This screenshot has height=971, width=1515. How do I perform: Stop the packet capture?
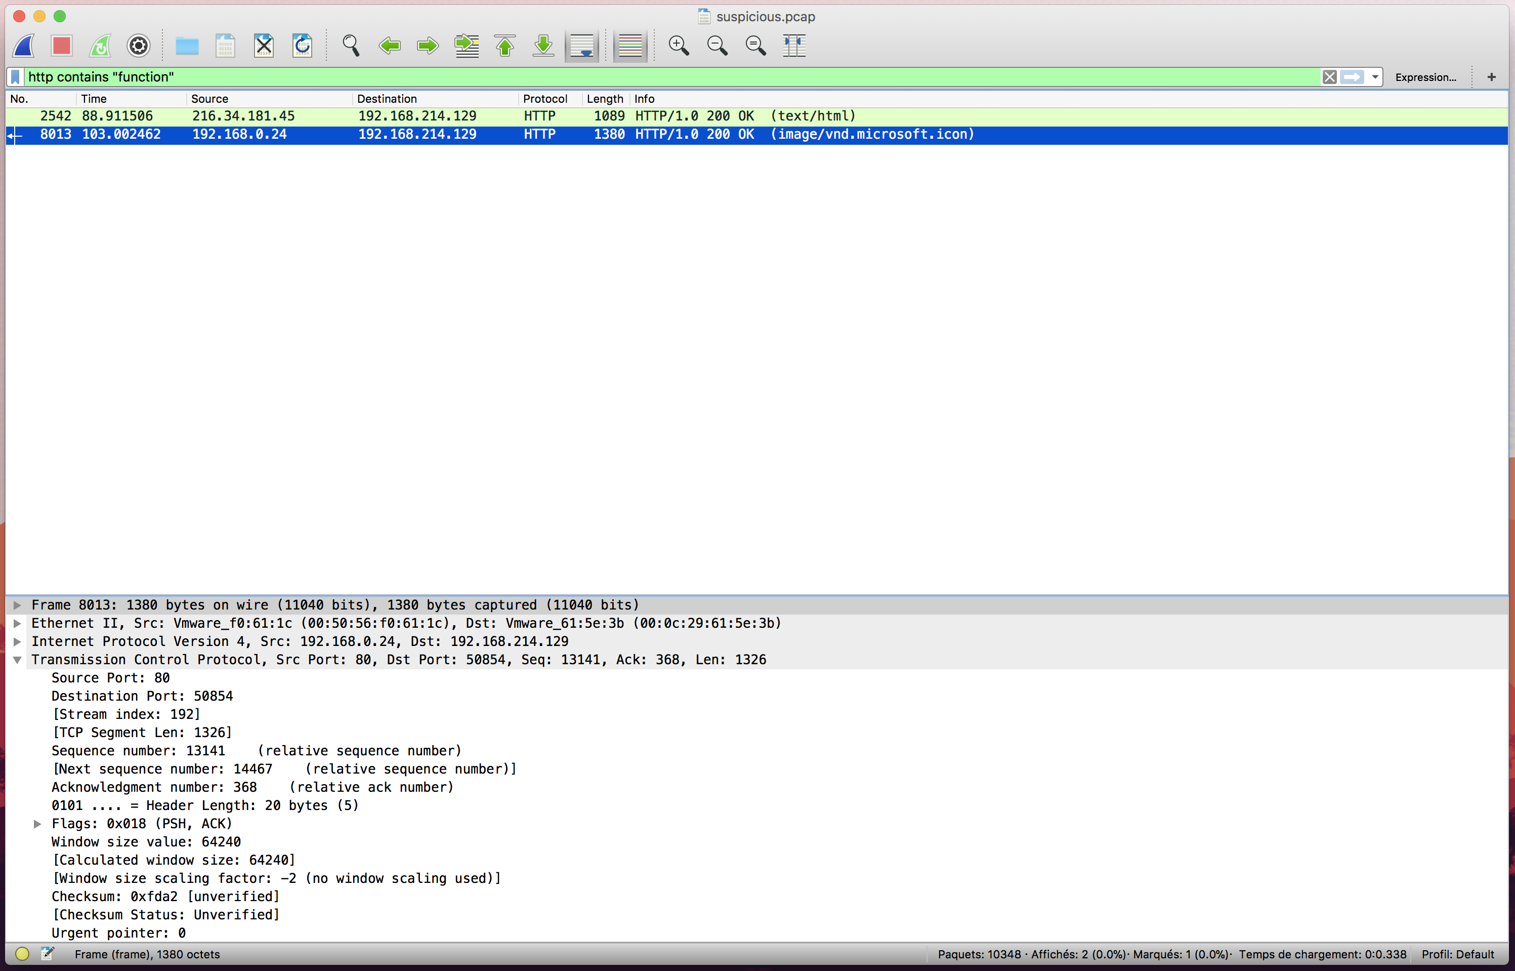(x=61, y=46)
